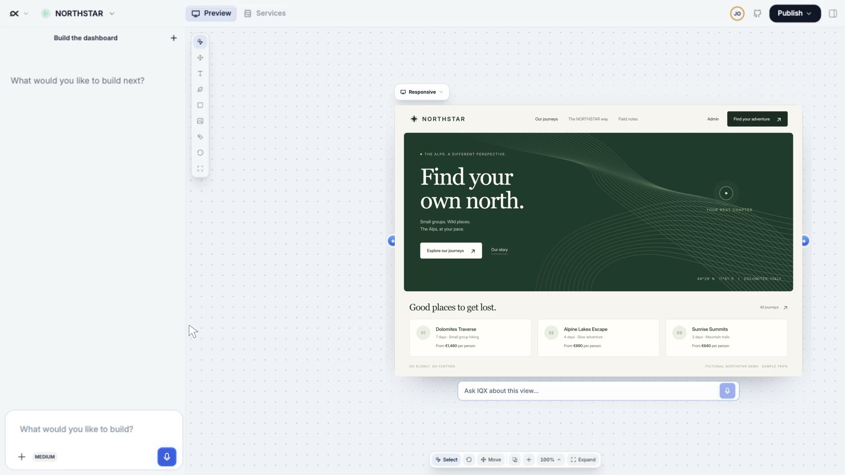Click the plus icon in bottom toolbar
845x475 pixels.
point(529,460)
